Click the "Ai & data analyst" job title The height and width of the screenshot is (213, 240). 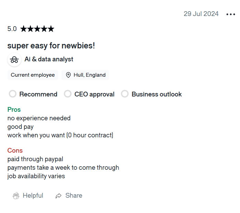(49, 59)
